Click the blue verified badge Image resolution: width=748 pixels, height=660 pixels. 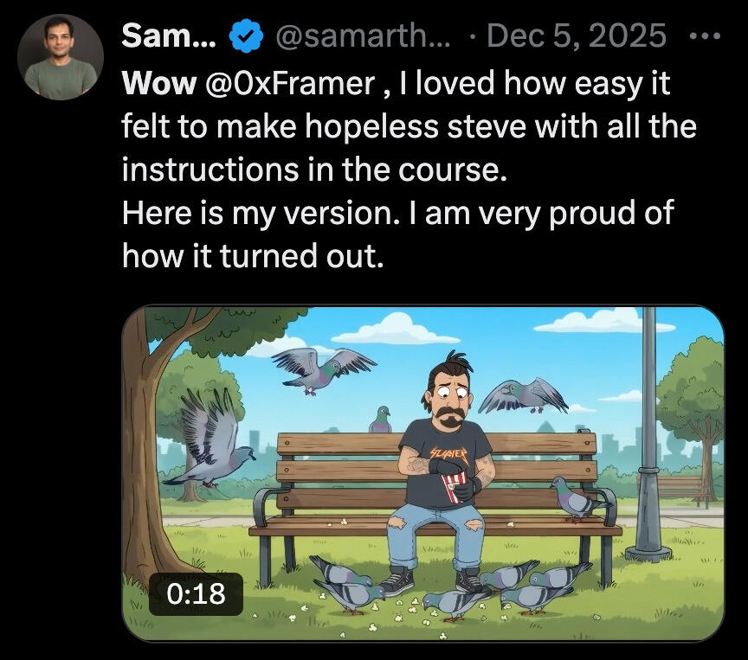click(x=247, y=36)
